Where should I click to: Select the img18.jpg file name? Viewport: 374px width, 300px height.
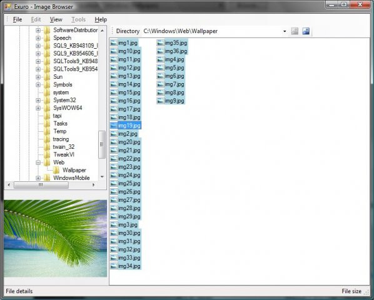coord(129,117)
